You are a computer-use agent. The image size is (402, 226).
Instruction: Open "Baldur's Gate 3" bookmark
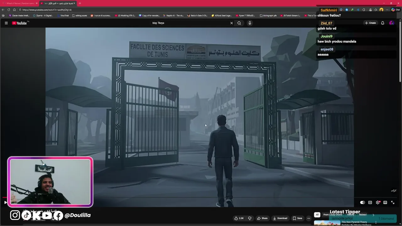coord(198,15)
